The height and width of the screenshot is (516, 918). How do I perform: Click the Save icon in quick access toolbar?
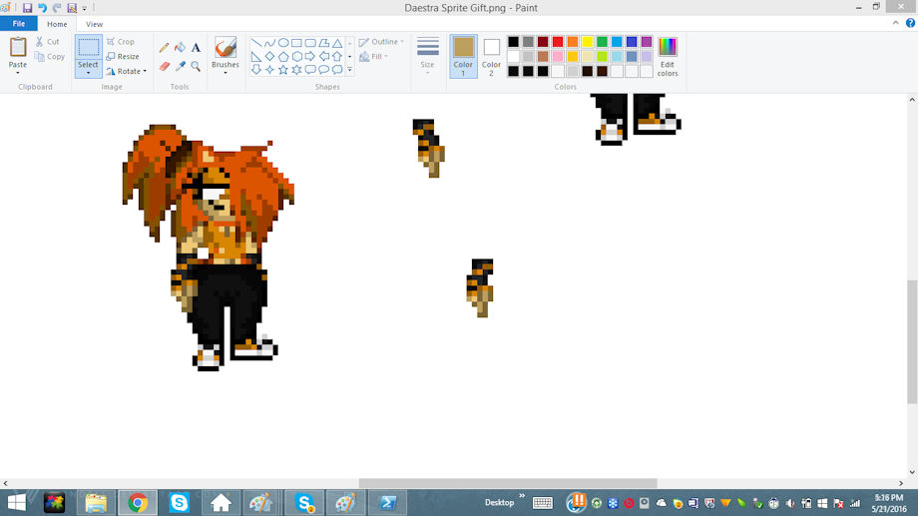pyautogui.click(x=27, y=8)
